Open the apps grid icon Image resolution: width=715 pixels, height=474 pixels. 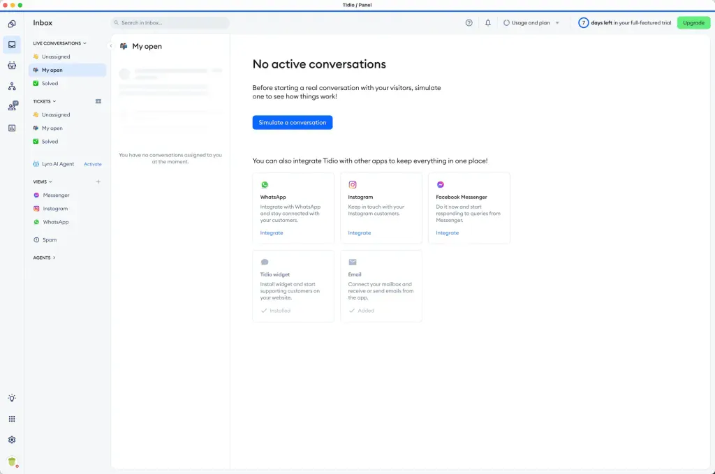(x=12, y=419)
